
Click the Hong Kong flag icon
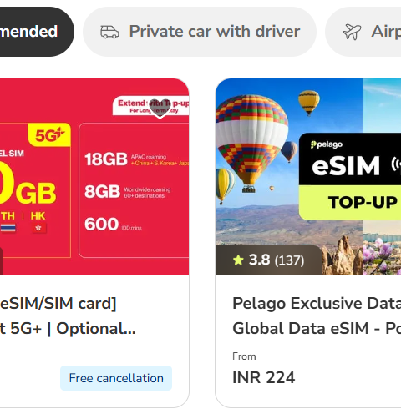pyautogui.click(x=38, y=228)
